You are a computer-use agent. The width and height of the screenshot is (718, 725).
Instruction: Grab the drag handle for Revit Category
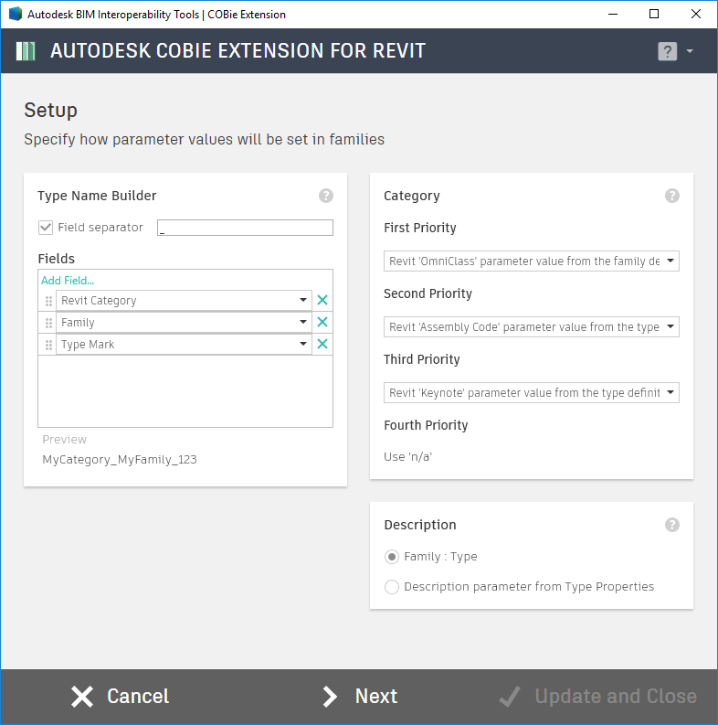coord(48,301)
